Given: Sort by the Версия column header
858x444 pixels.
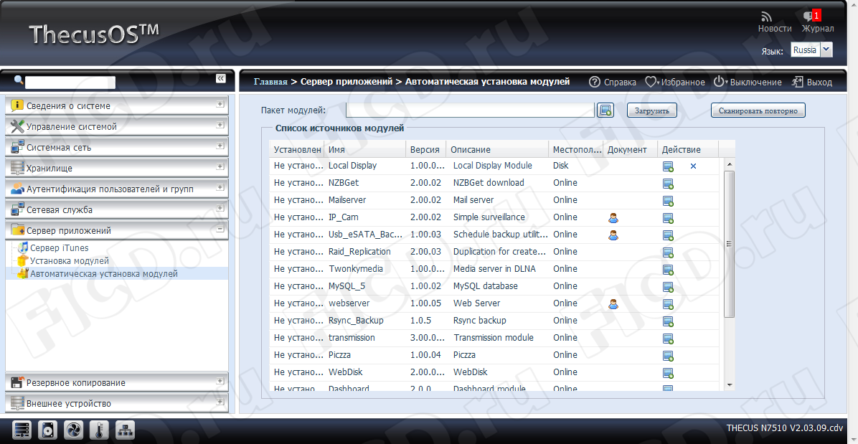Looking at the screenshot, I should tap(425, 149).
